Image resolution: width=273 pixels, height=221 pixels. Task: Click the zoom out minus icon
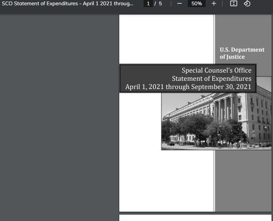180,3
